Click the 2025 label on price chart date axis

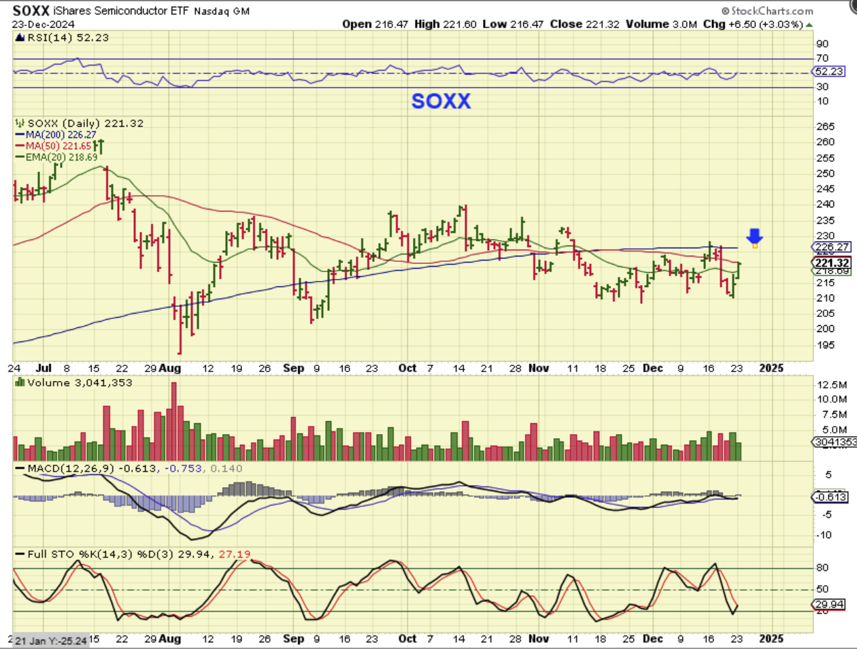pyautogui.click(x=771, y=368)
